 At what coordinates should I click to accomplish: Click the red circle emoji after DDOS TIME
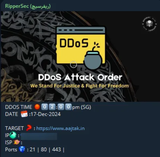point(37,107)
